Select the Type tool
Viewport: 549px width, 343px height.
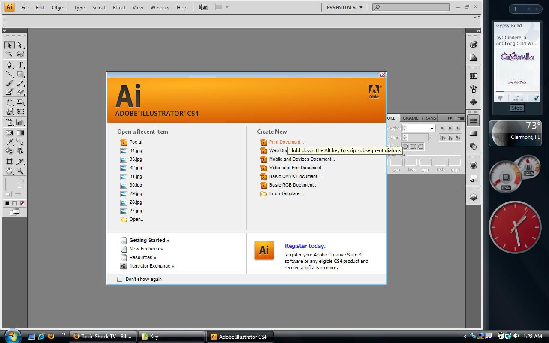(x=20, y=65)
